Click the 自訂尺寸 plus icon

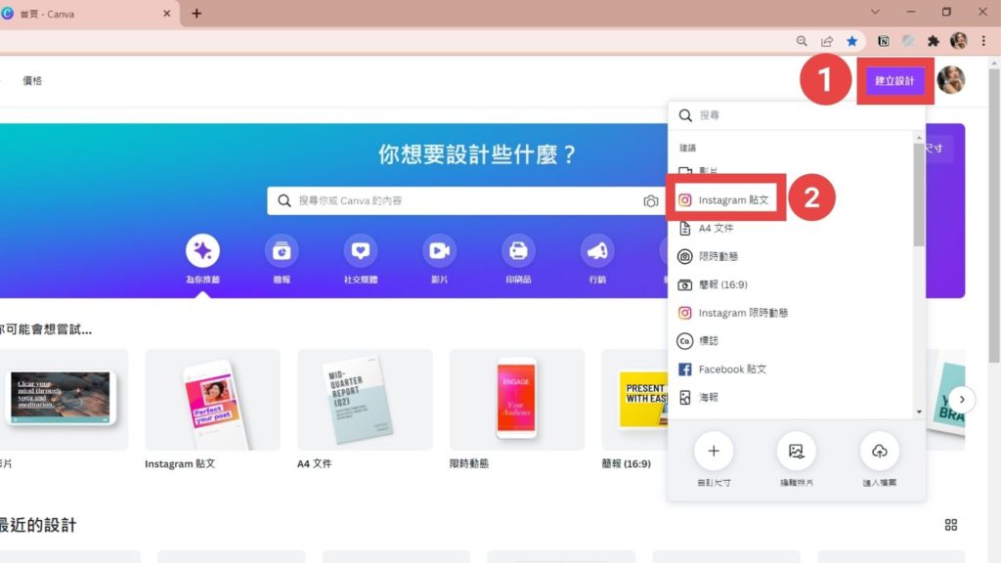click(713, 452)
